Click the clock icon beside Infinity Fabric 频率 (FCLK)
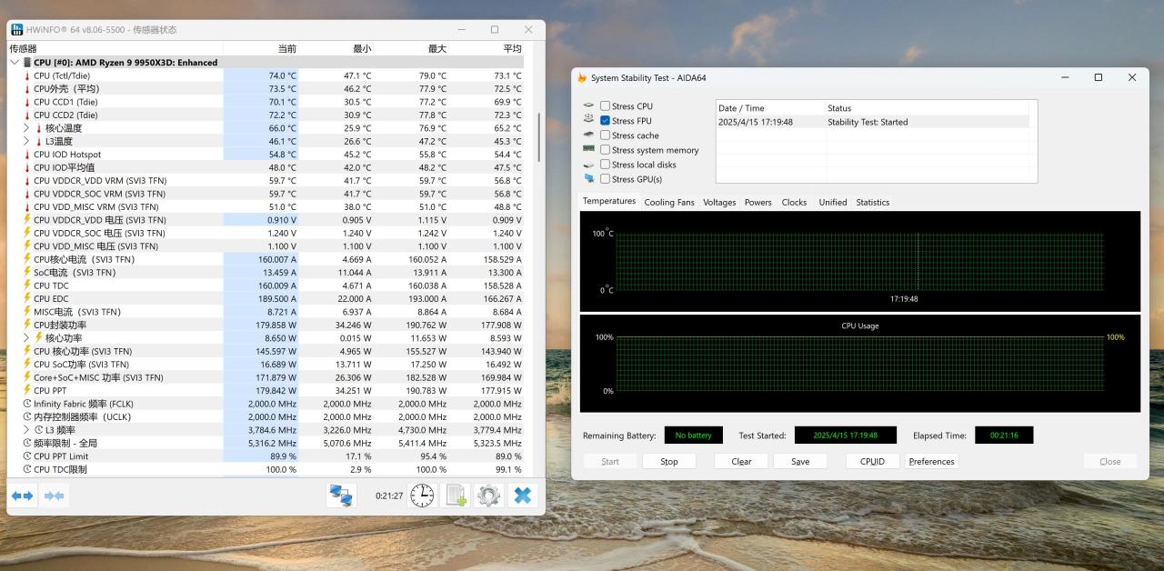The height and width of the screenshot is (571, 1164). coord(27,404)
